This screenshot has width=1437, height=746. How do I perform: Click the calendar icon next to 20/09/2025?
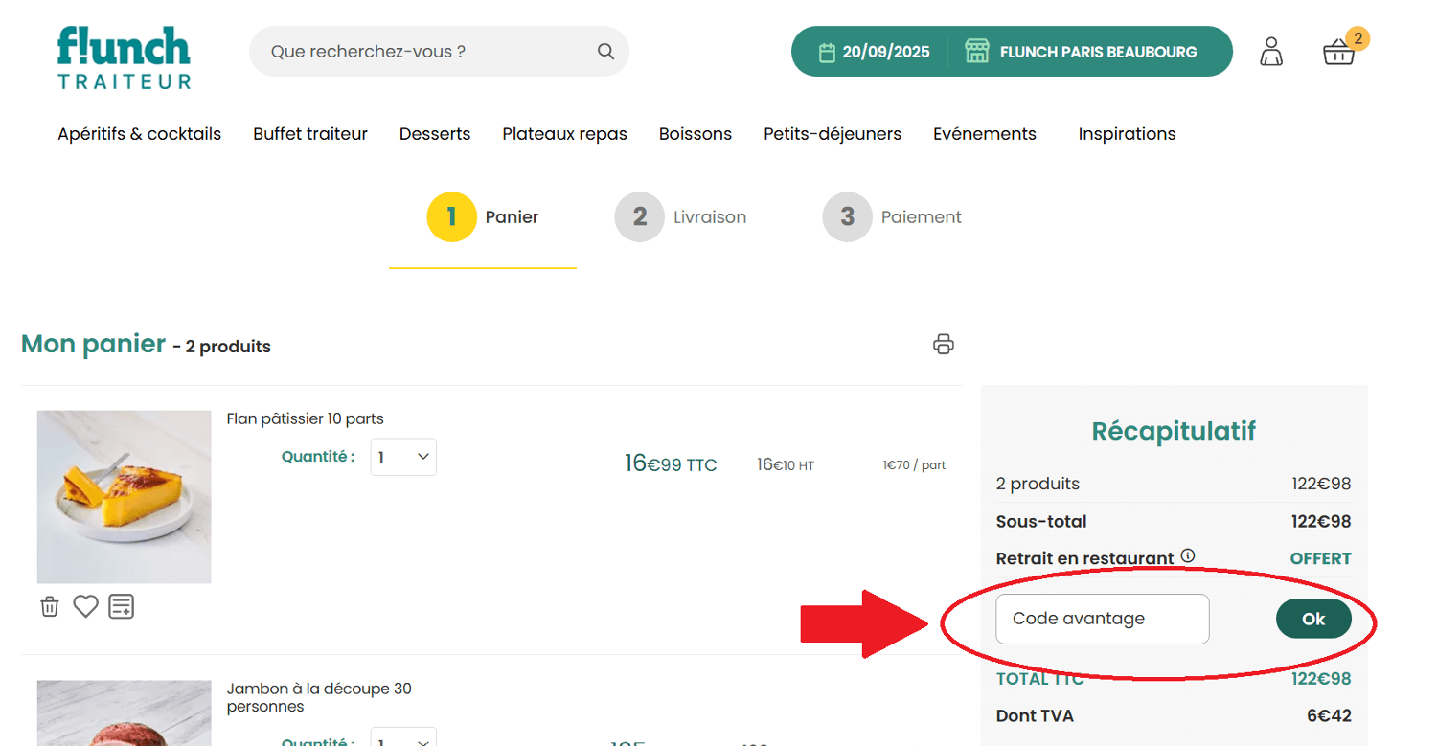point(827,53)
